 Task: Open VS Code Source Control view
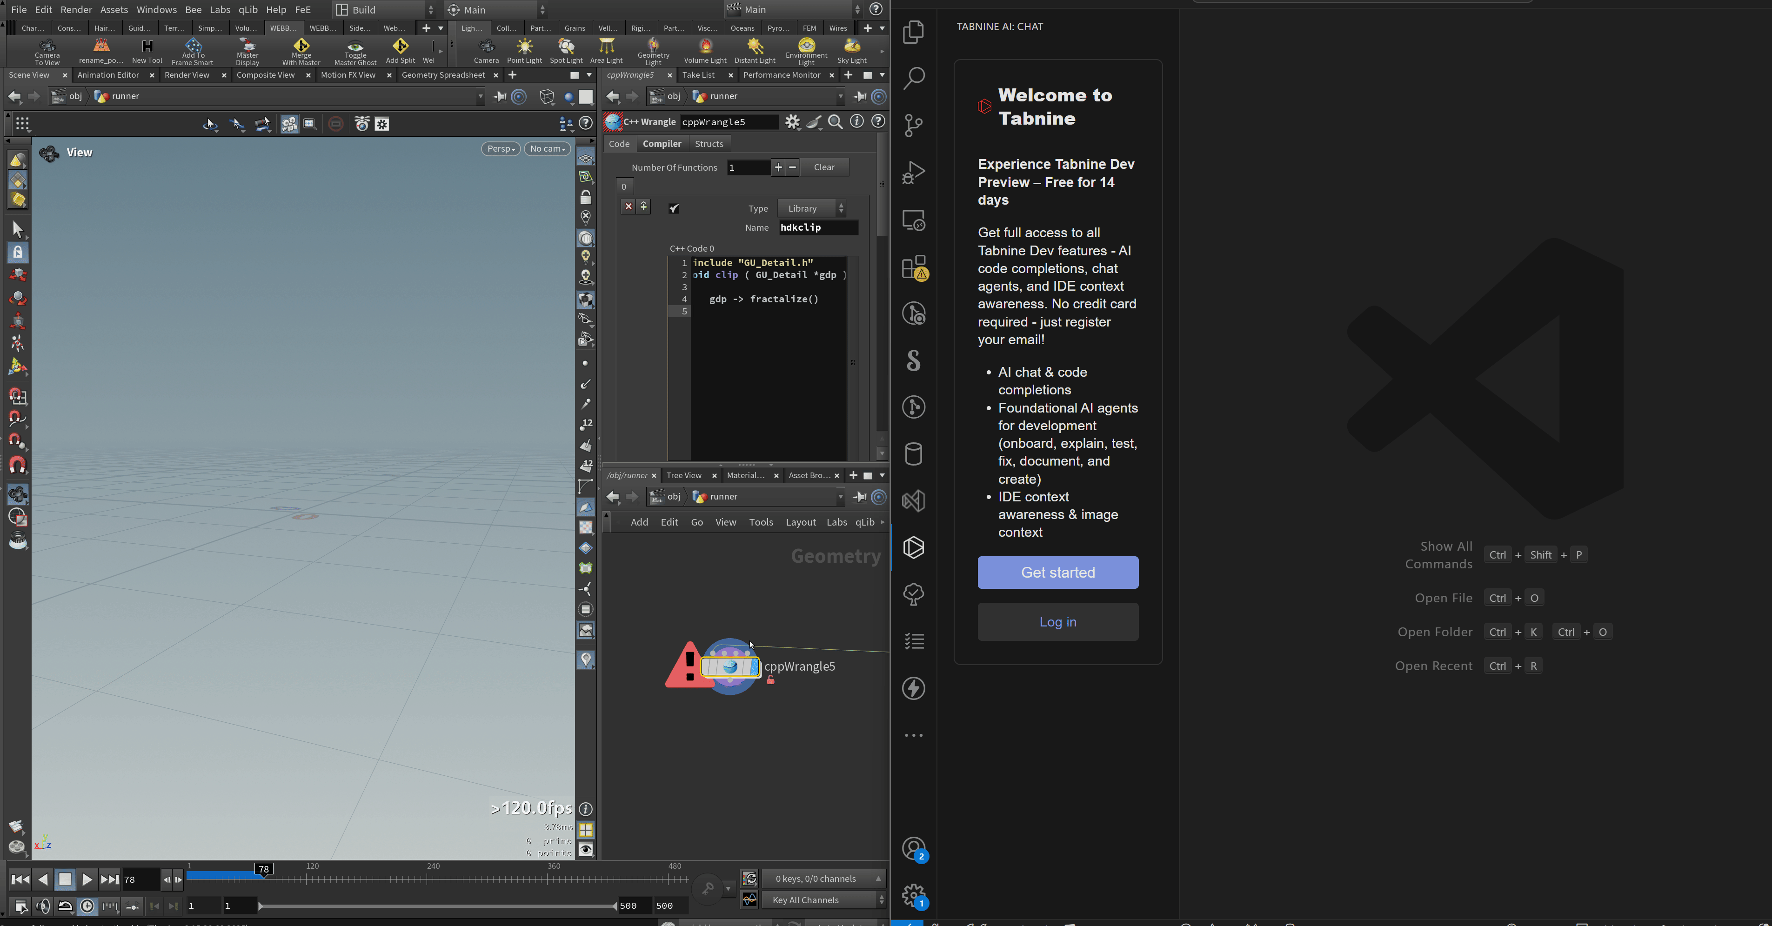(914, 125)
